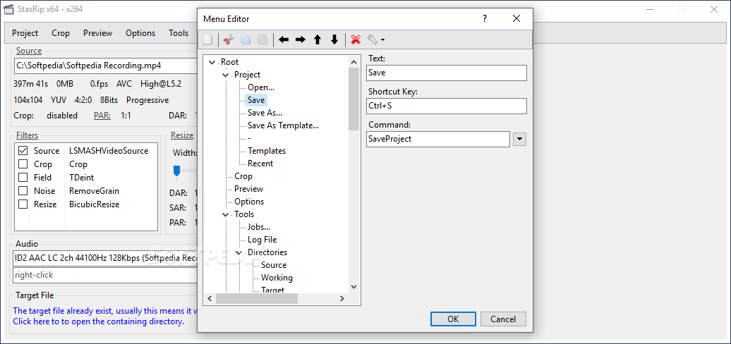Click tree horizontal scrollbar right arrow
The width and height of the screenshot is (731, 344).
pos(342,298)
